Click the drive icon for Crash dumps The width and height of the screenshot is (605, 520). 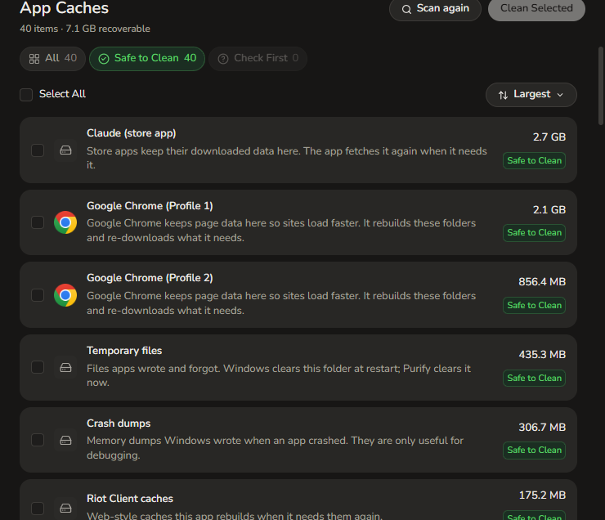click(x=65, y=440)
